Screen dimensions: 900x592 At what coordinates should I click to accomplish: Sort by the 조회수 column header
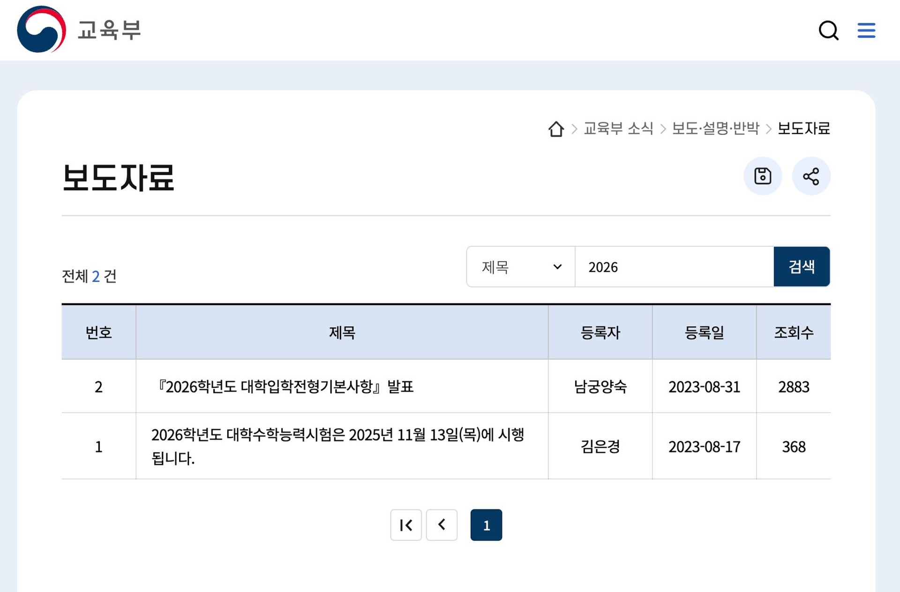pos(794,333)
